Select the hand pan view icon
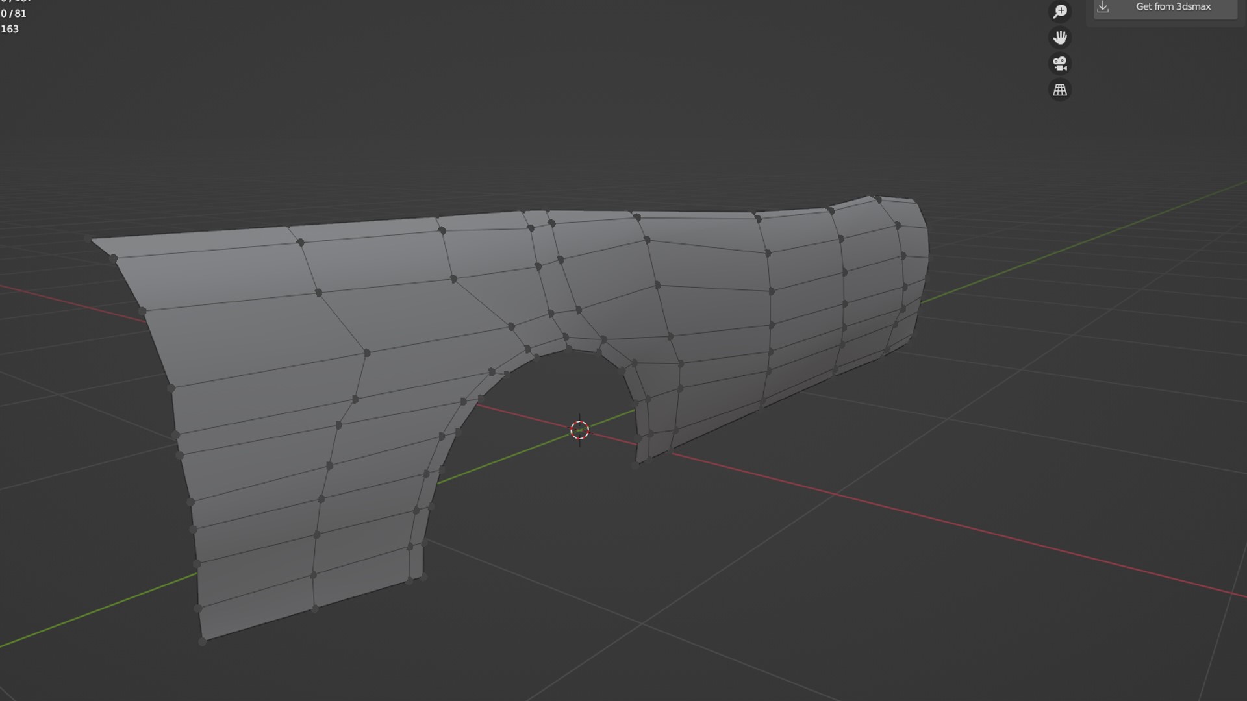The width and height of the screenshot is (1247, 701). tap(1060, 38)
